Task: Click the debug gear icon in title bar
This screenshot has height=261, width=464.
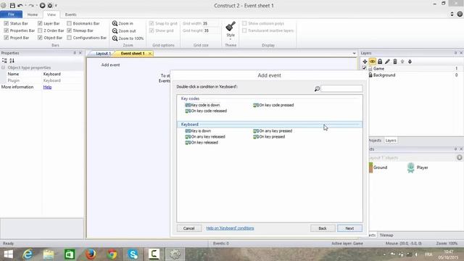Action: point(50,5)
